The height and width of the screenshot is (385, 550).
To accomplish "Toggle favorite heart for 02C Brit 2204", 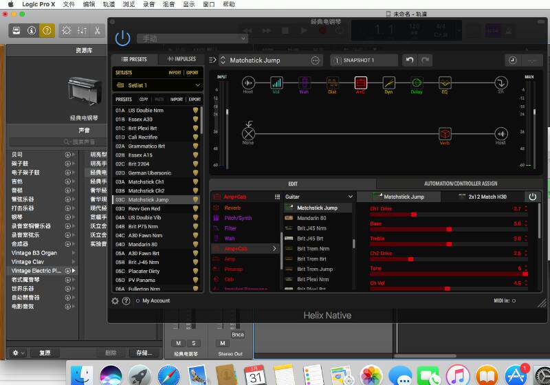I will pos(195,164).
